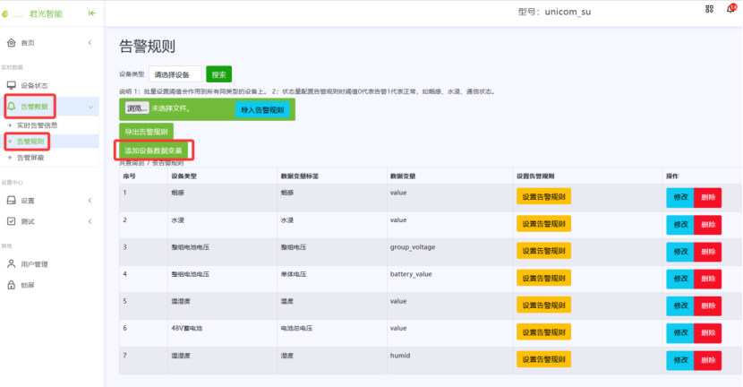Click the 测试 checkbox icon in sidebar
Viewport: 743px width, 387px height.
(11, 220)
